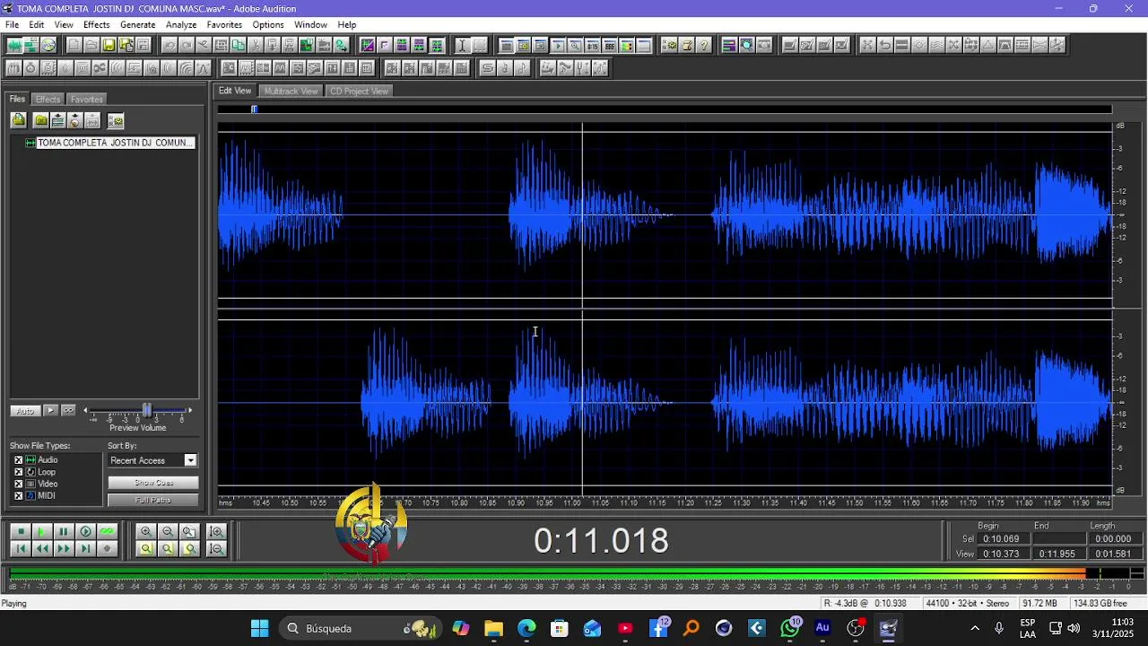Switch to CD Project View tab

(x=359, y=91)
